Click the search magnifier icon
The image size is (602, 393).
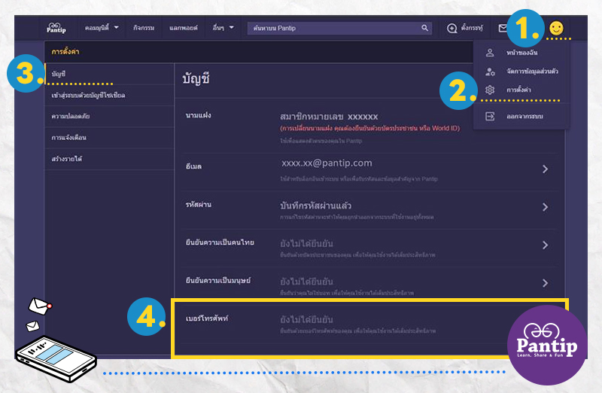click(424, 28)
